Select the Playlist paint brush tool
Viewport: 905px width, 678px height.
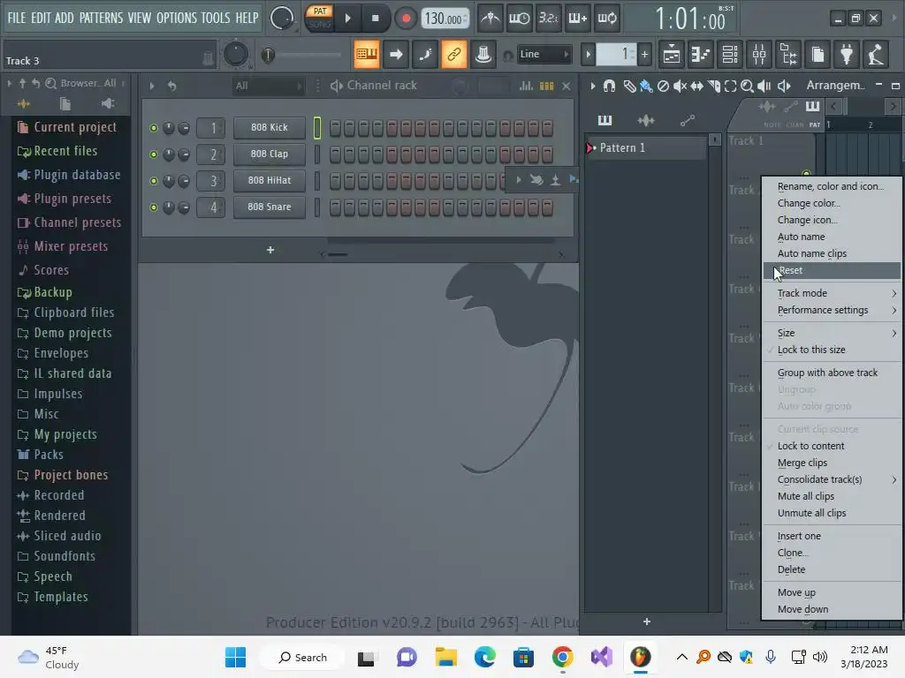click(646, 87)
